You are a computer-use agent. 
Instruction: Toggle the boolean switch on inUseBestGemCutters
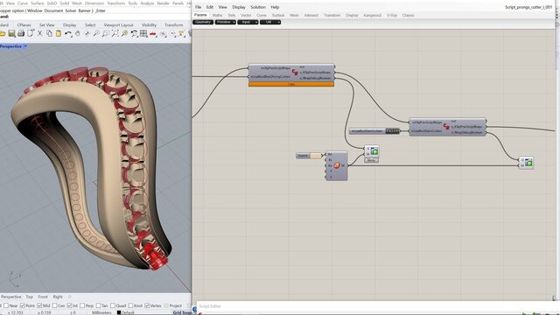393,131
